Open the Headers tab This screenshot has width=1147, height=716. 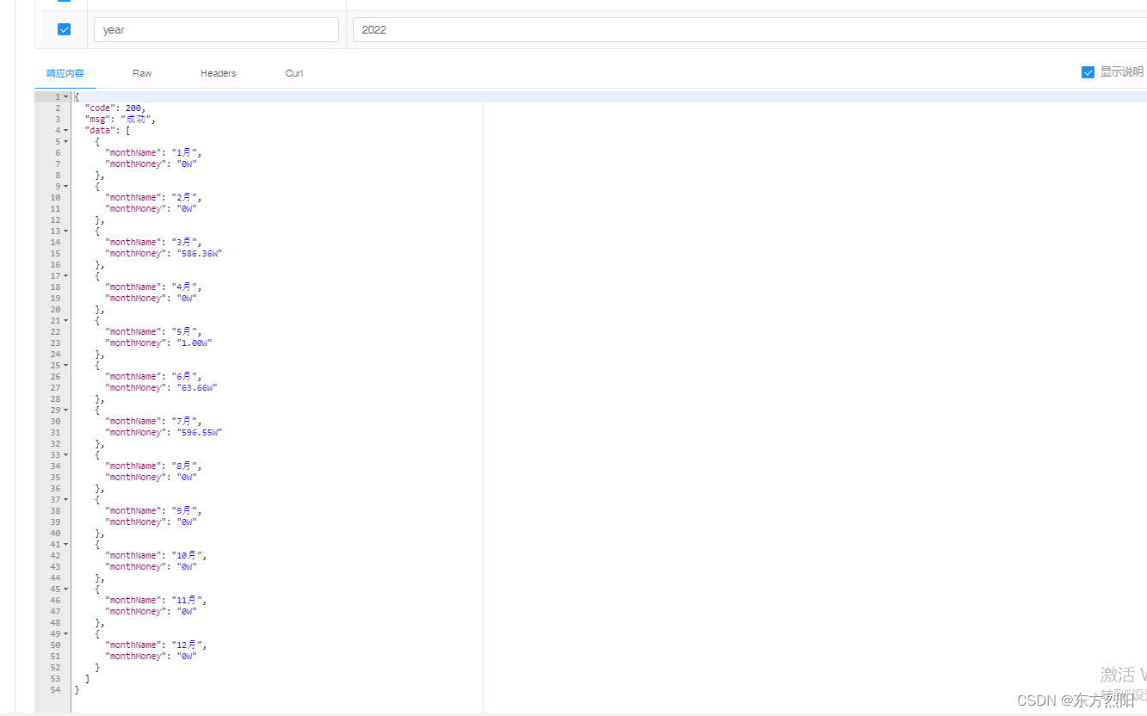219,73
